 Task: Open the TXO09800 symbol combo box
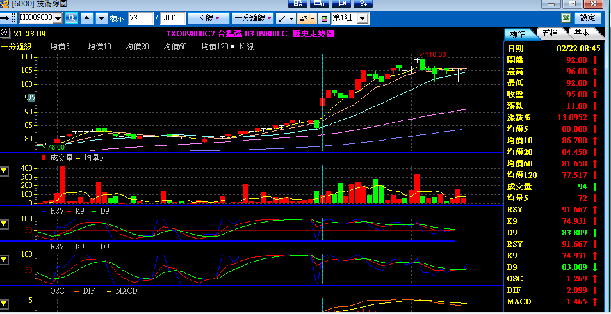pyautogui.click(x=41, y=18)
